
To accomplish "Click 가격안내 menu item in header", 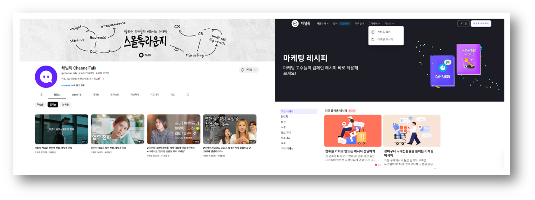I will pyautogui.click(x=360, y=23).
